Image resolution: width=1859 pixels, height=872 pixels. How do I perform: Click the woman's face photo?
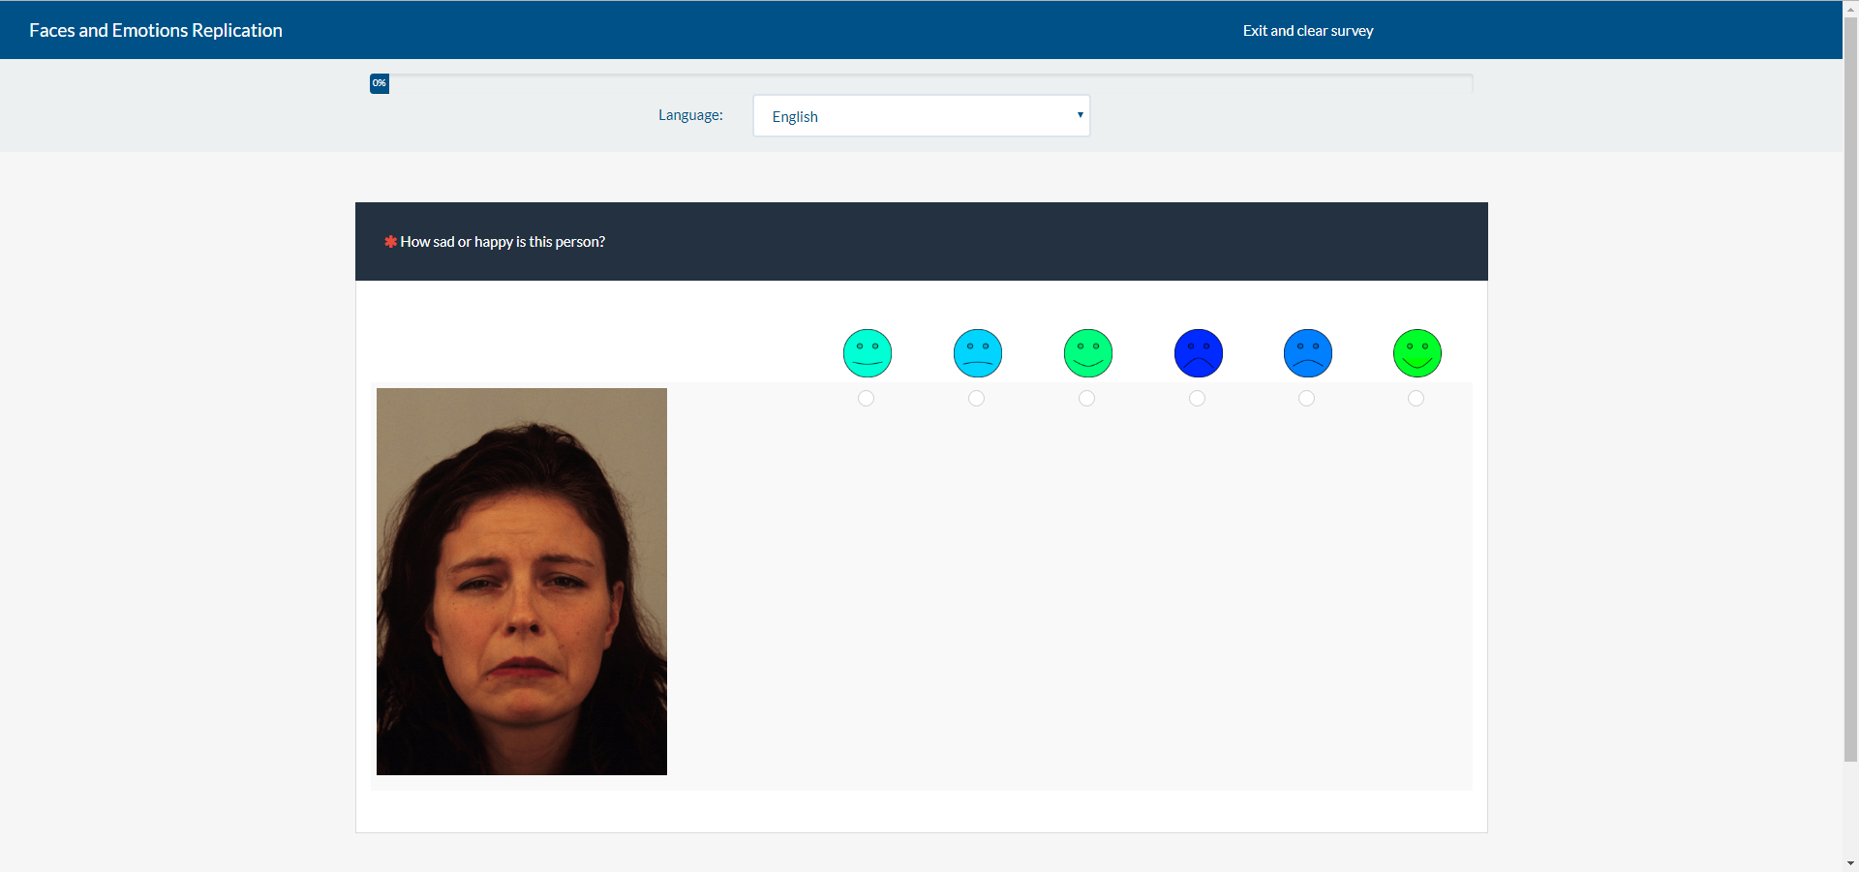pyautogui.click(x=521, y=581)
